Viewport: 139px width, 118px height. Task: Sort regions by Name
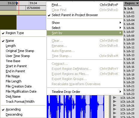click(x=23, y=41)
